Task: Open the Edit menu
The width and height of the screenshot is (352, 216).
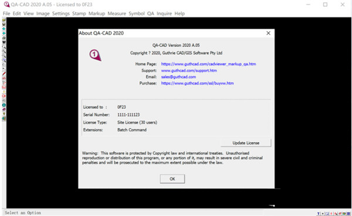Action: click(16, 13)
